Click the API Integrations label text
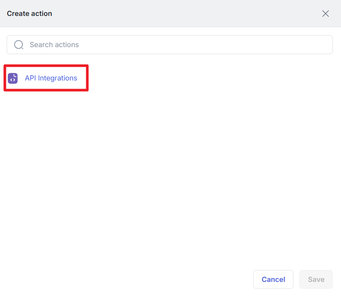 coord(51,78)
